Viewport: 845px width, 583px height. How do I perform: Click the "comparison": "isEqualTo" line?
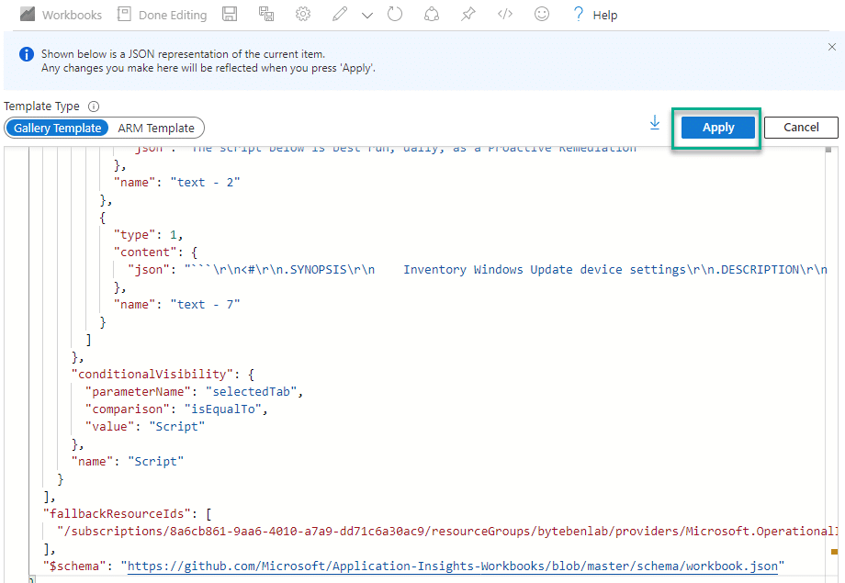tap(176, 409)
